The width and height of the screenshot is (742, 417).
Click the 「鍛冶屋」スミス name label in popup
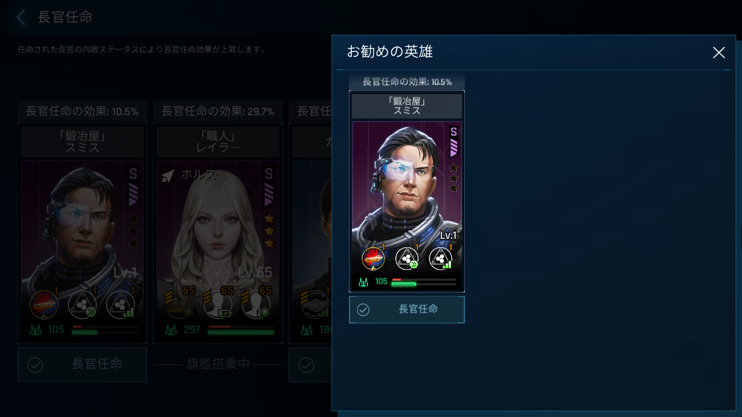tap(407, 106)
